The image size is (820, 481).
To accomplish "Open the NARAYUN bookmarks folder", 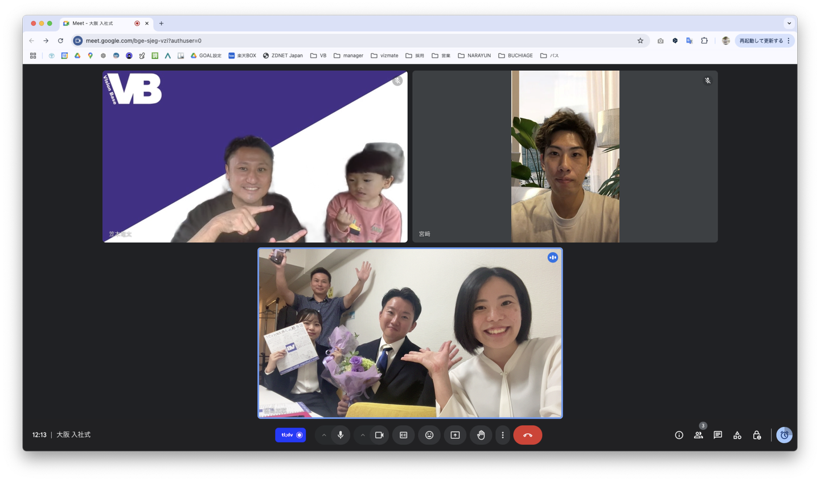I will point(474,56).
